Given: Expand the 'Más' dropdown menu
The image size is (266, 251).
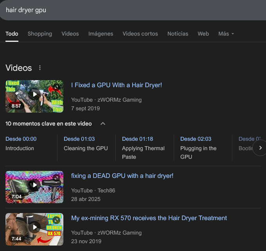Looking at the screenshot, I should (226, 34).
